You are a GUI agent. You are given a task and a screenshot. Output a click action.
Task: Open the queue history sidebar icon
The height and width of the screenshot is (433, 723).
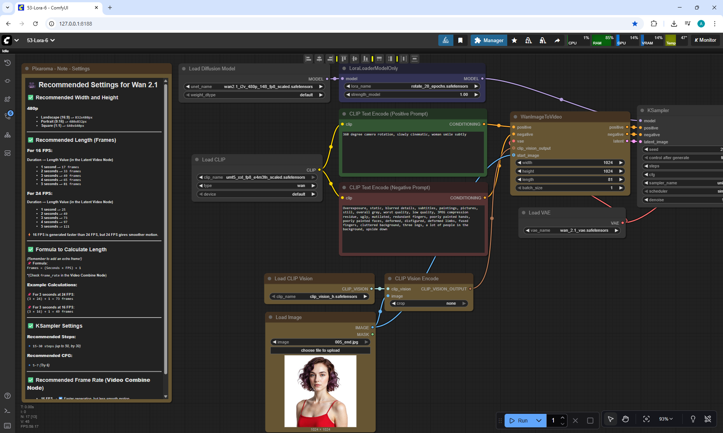7,63
